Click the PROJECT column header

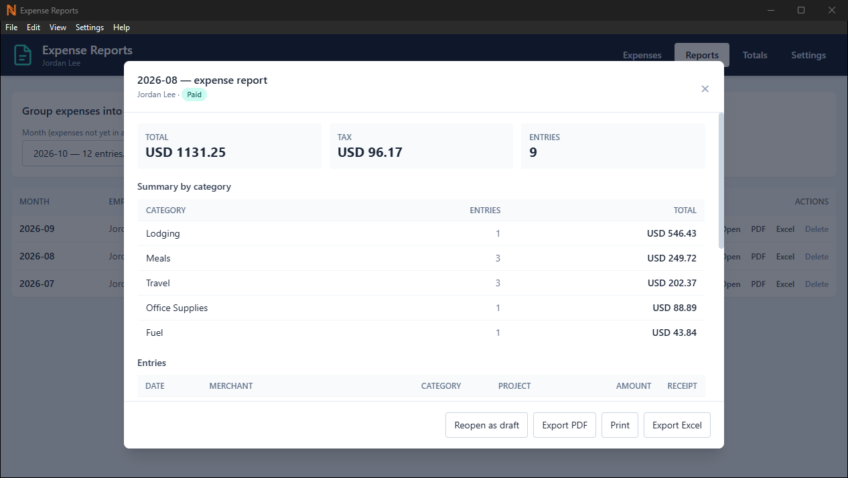click(x=514, y=386)
